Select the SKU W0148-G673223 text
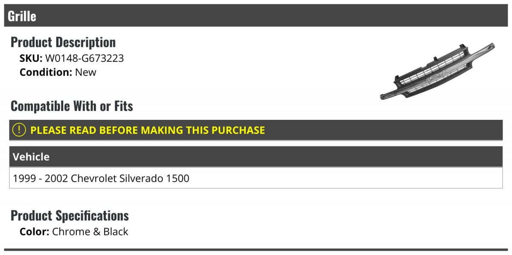This screenshot has width=512, height=255. click(72, 58)
